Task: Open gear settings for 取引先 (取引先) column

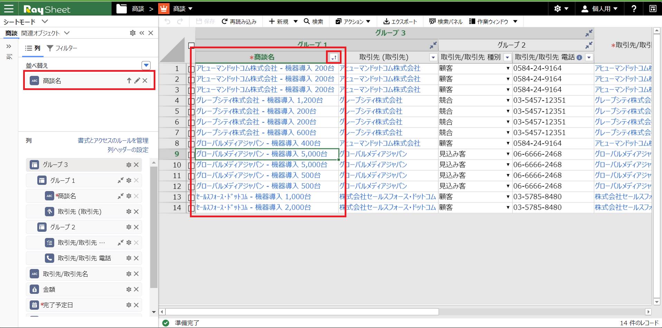Action: pyautogui.click(x=129, y=211)
